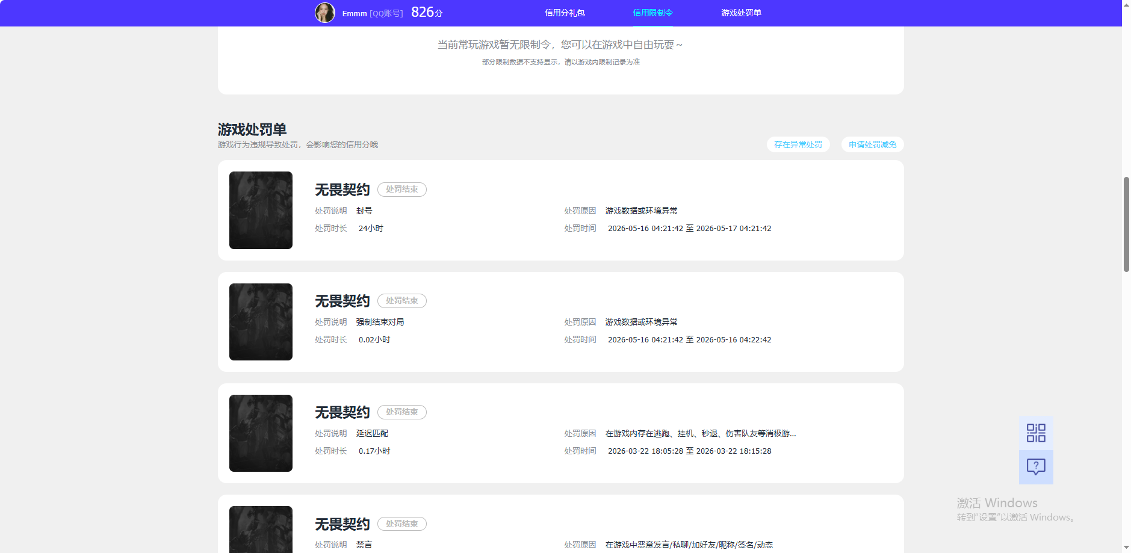
Task: Go to the 游戏处罚单 tab
Action: pyautogui.click(x=741, y=13)
